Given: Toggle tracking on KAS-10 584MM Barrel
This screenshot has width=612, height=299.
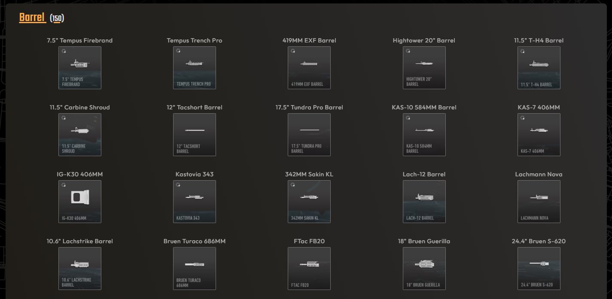Looking at the screenshot, I should [x=407, y=118].
